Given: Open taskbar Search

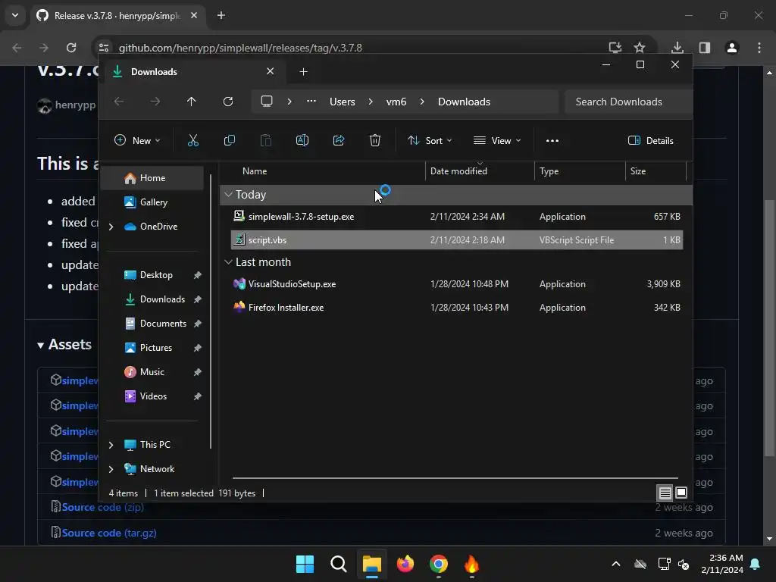Looking at the screenshot, I should click(339, 564).
